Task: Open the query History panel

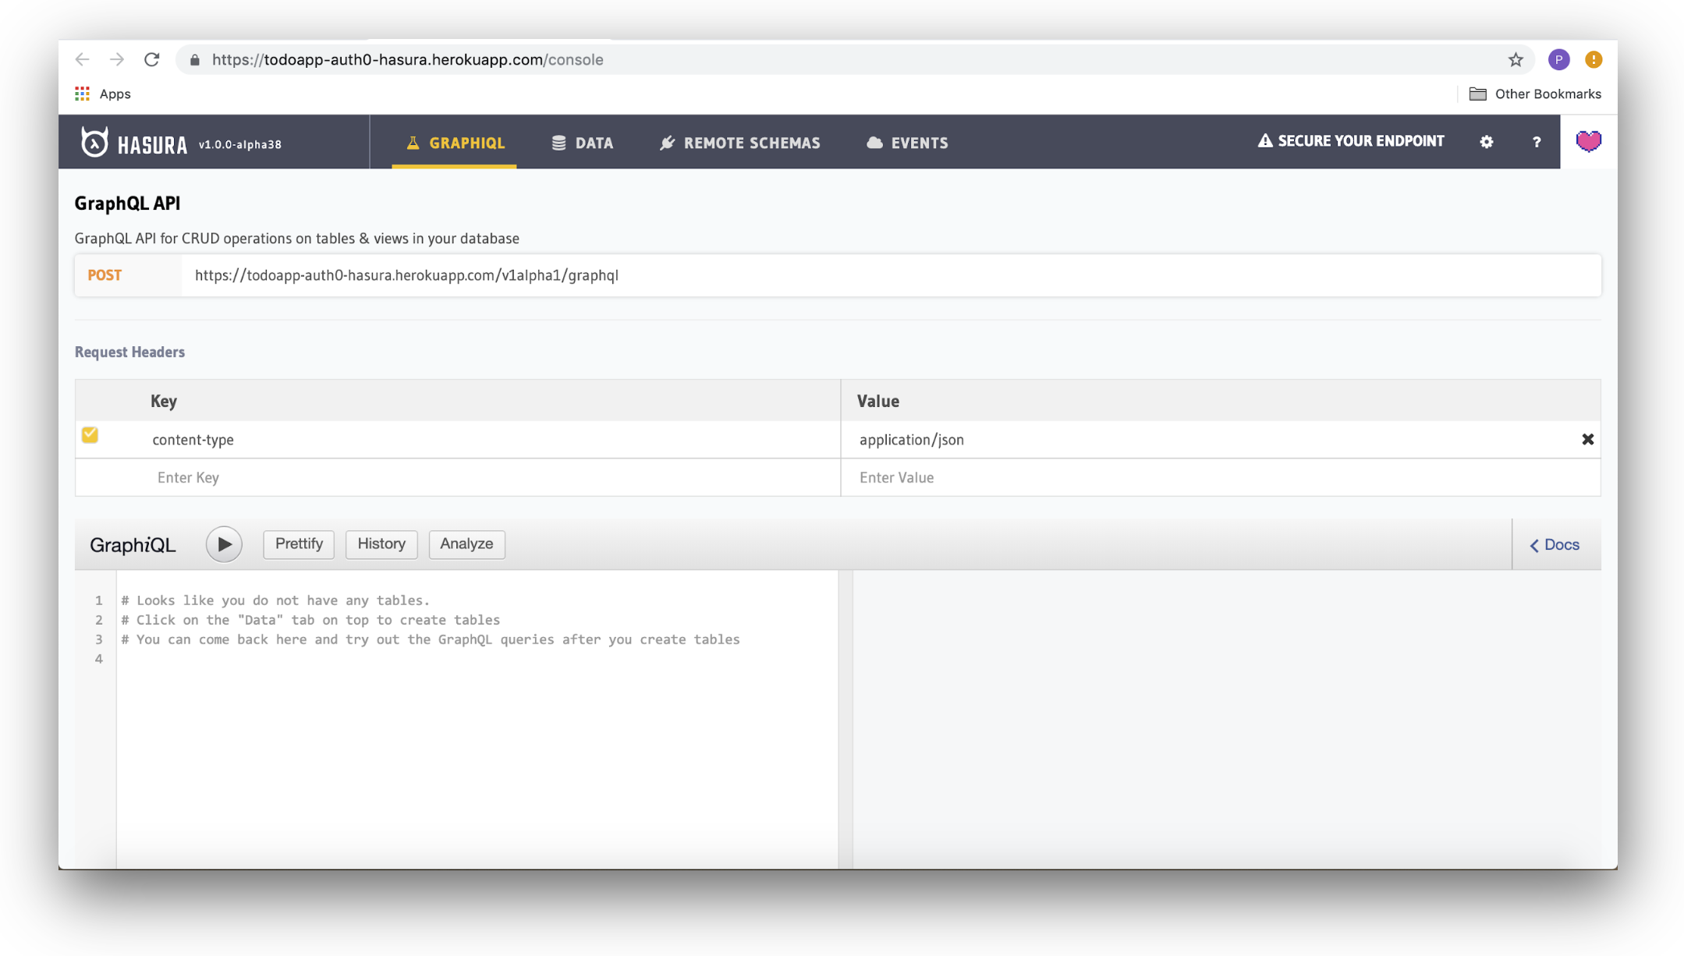Action: click(381, 544)
